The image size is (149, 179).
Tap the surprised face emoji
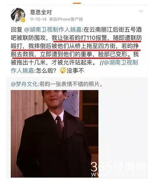(63, 70)
